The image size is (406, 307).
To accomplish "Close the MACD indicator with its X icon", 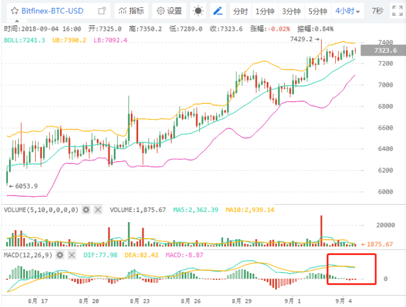I will point(76,255).
